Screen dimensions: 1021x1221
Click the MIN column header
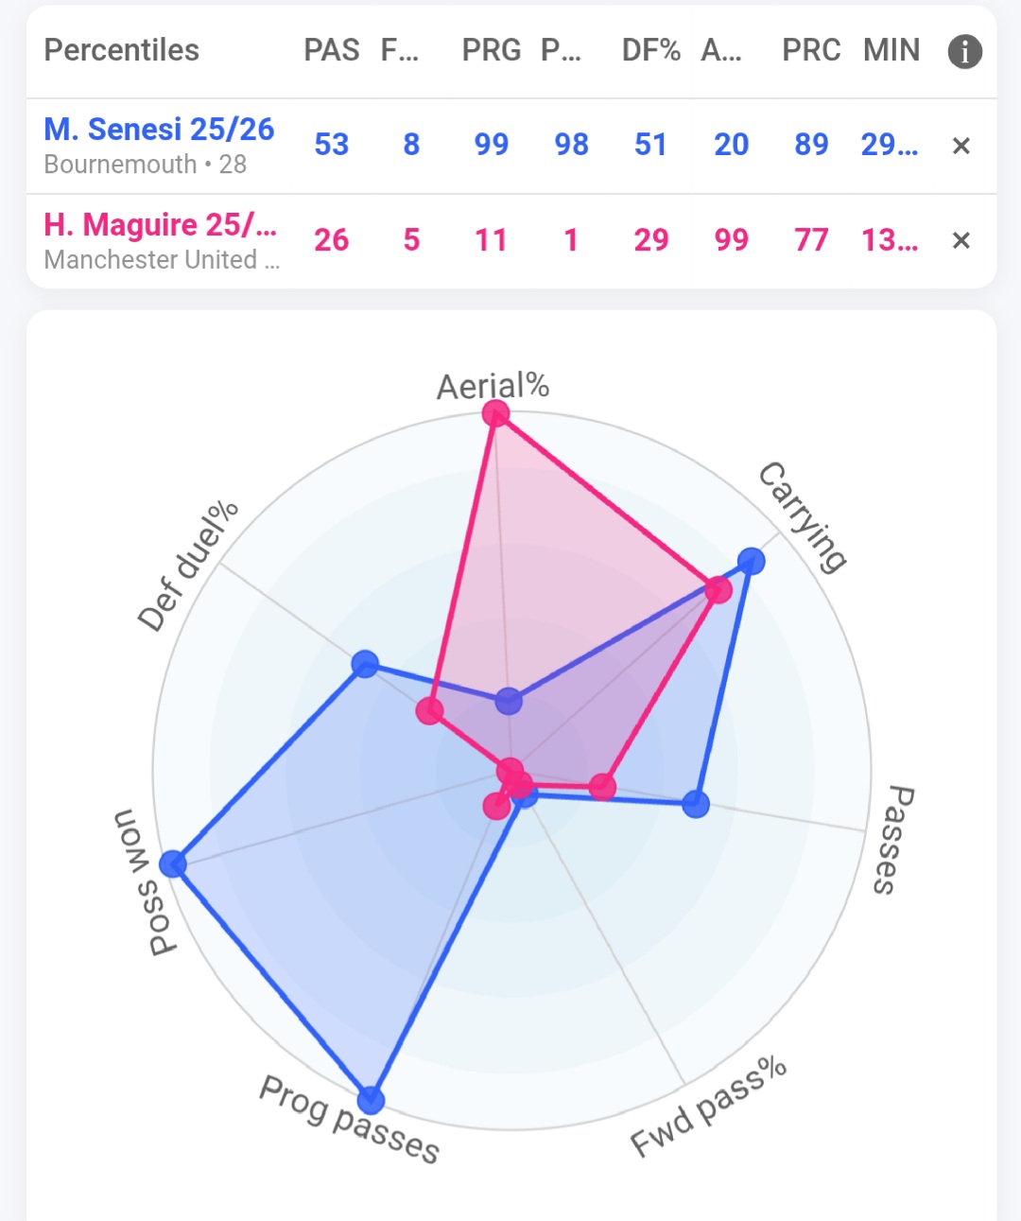[891, 50]
